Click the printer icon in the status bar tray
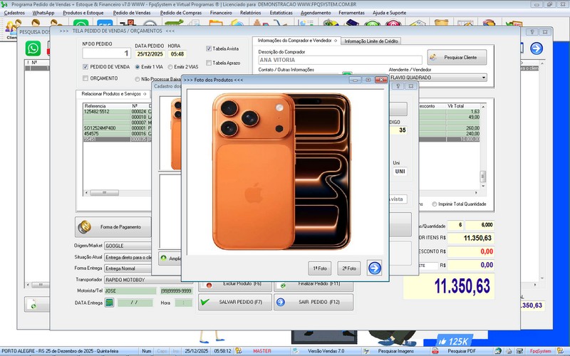Viewport: 570px width, 356px height. (x=509, y=351)
